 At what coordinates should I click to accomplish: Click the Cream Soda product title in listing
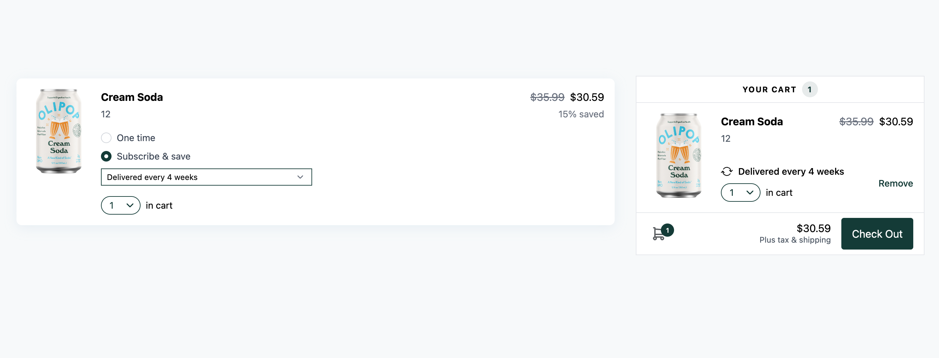pyautogui.click(x=132, y=97)
